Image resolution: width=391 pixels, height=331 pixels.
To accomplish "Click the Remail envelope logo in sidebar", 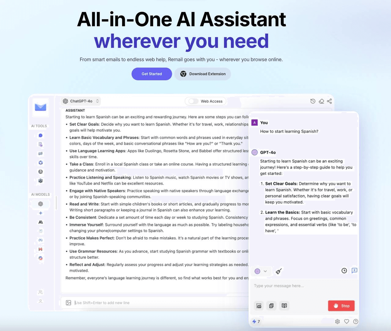I will click(40, 107).
